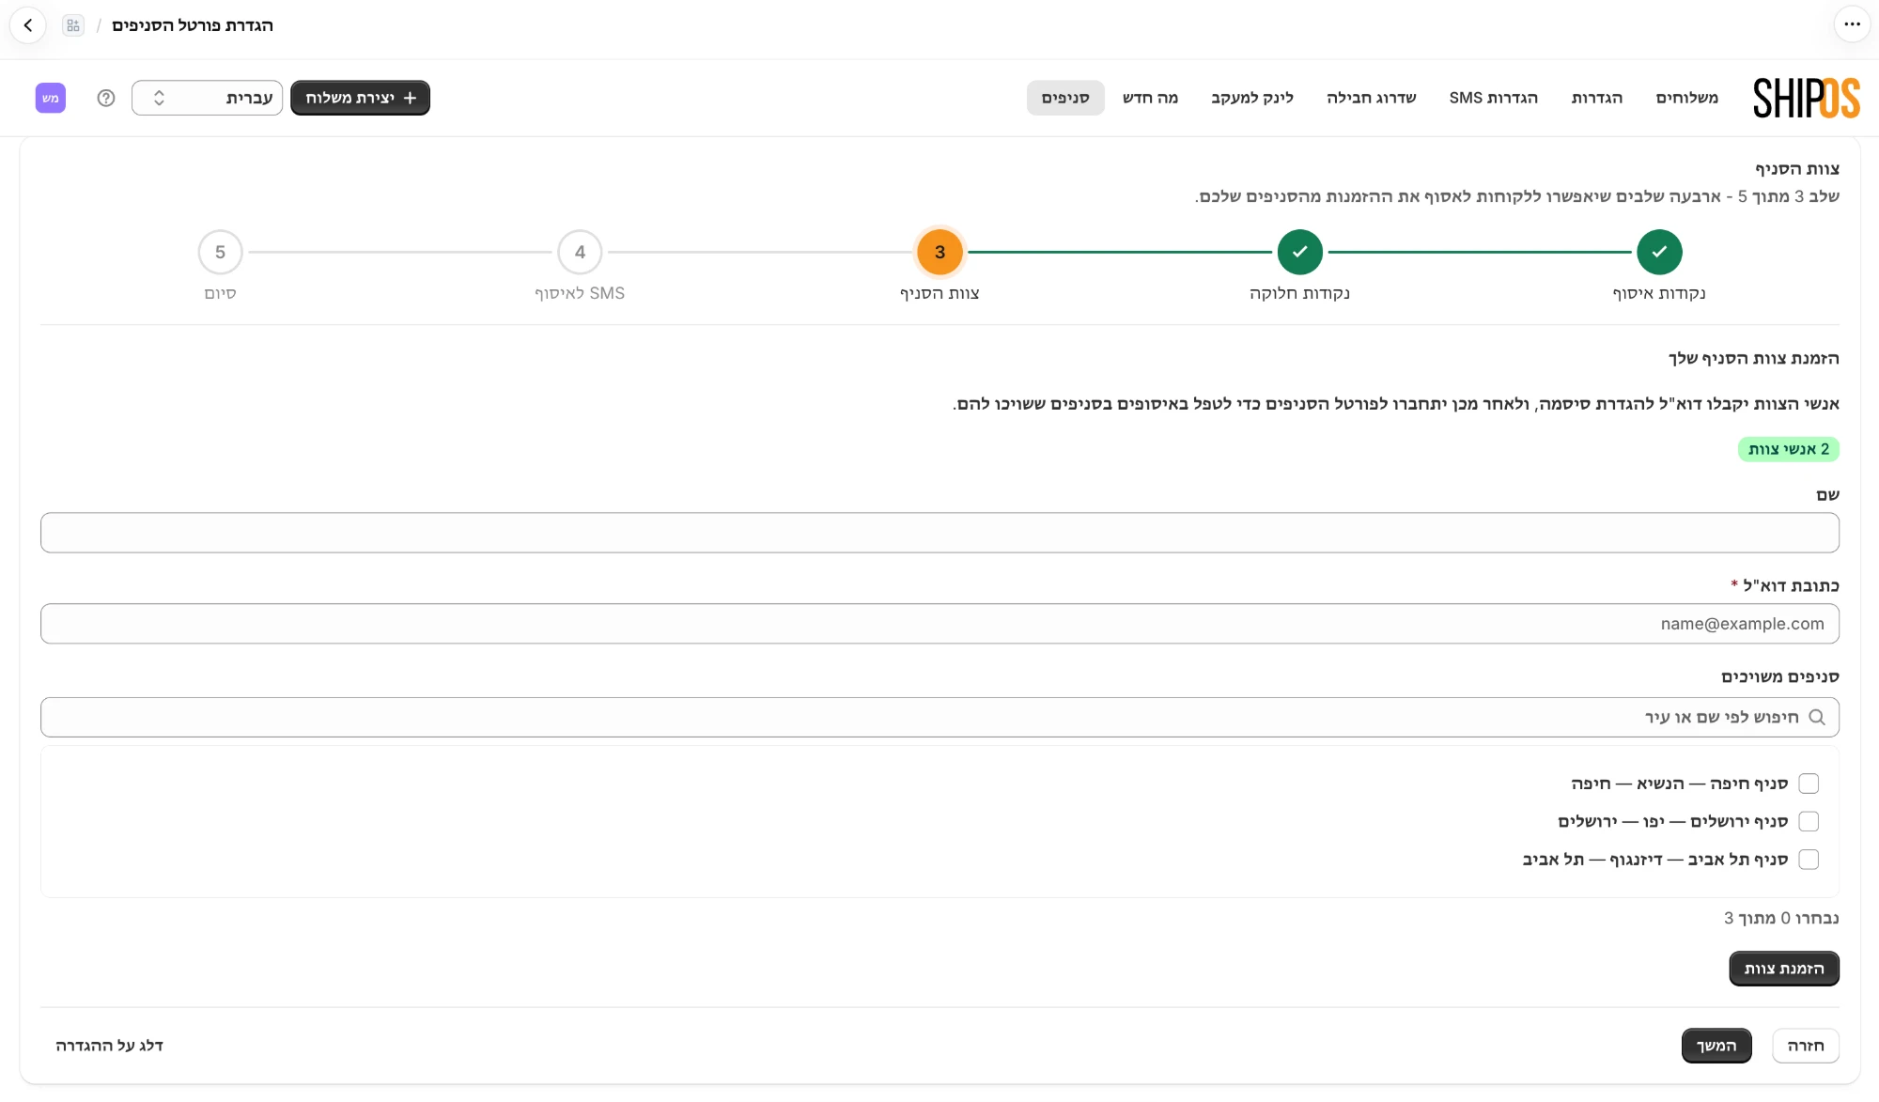Select step 3 circle צוות הסניף
This screenshot has height=1102, width=1879.
click(x=939, y=252)
